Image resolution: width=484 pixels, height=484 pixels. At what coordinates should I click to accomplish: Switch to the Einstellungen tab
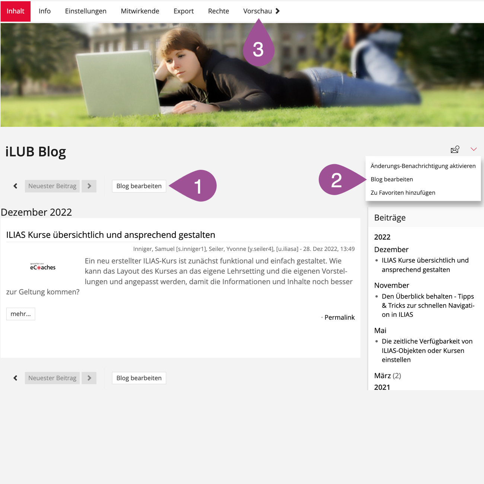tap(86, 11)
